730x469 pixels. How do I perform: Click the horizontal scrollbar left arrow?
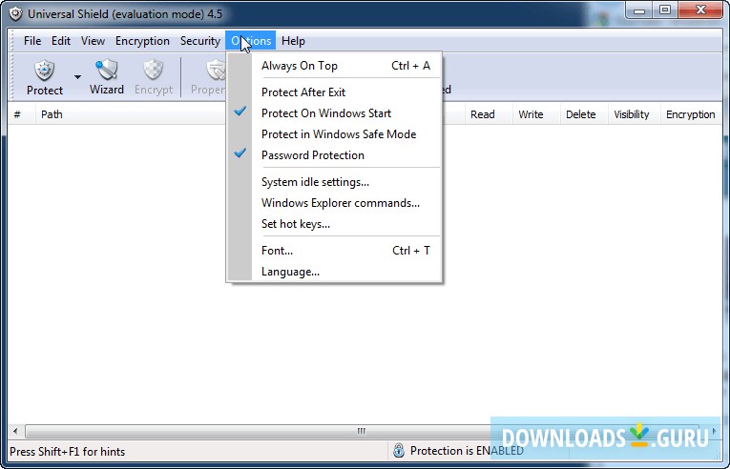click(15, 431)
